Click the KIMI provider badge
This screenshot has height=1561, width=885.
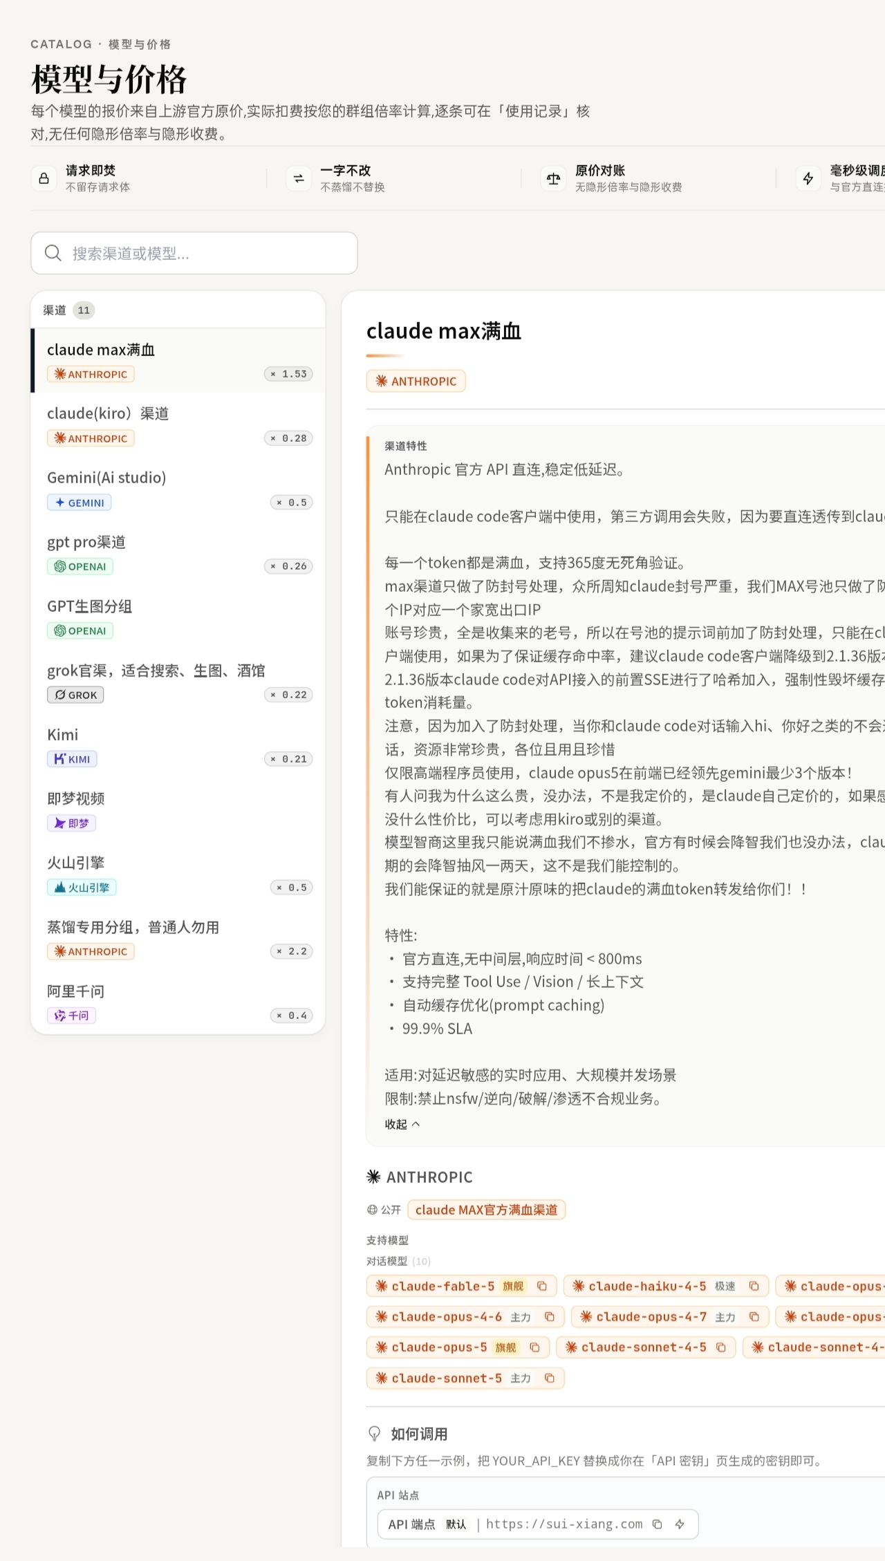72,759
